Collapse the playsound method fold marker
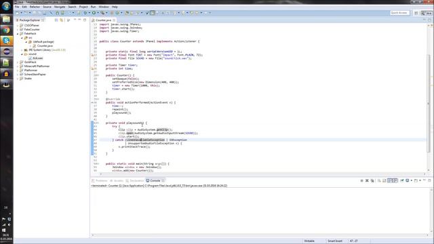The height and width of the screenshot is (244, 434). (x=97, y=123)
